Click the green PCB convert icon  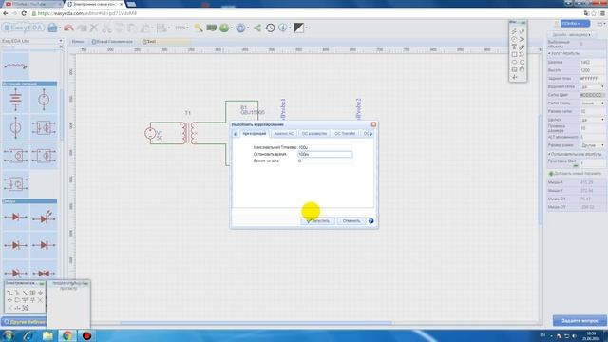pos(211,28)
